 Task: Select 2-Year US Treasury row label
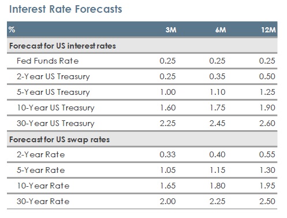53,76
